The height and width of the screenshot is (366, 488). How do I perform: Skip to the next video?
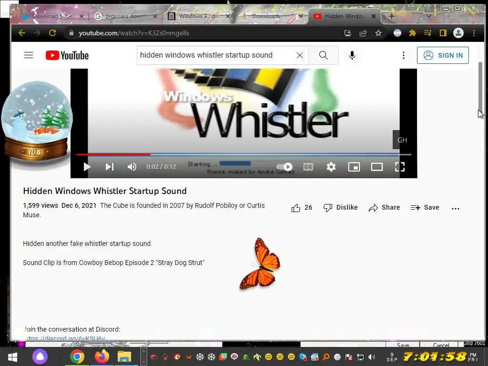[x=109, y=167]
